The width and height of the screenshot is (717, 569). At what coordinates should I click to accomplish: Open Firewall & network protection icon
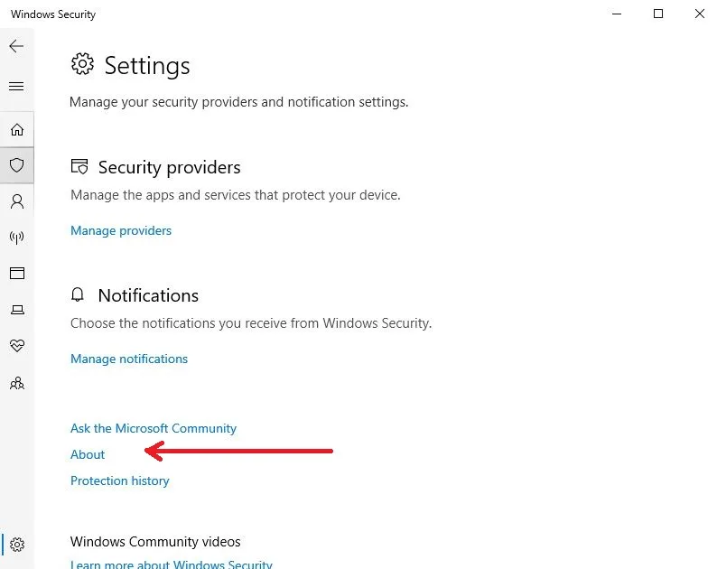[x=16, y=238]
